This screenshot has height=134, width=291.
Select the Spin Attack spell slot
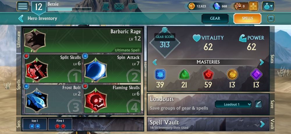(112, 68)
